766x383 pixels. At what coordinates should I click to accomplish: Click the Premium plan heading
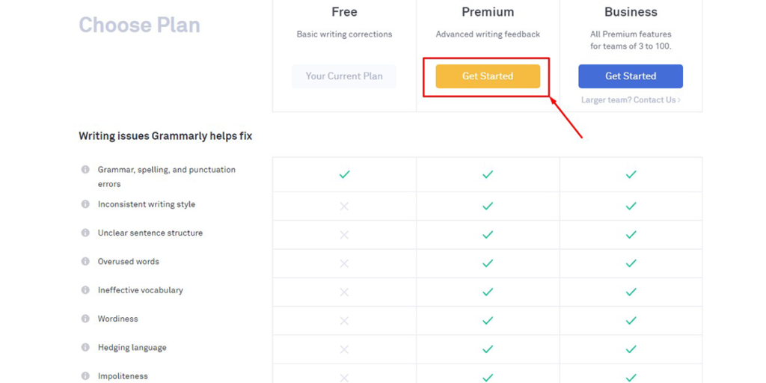coord(488,12)
